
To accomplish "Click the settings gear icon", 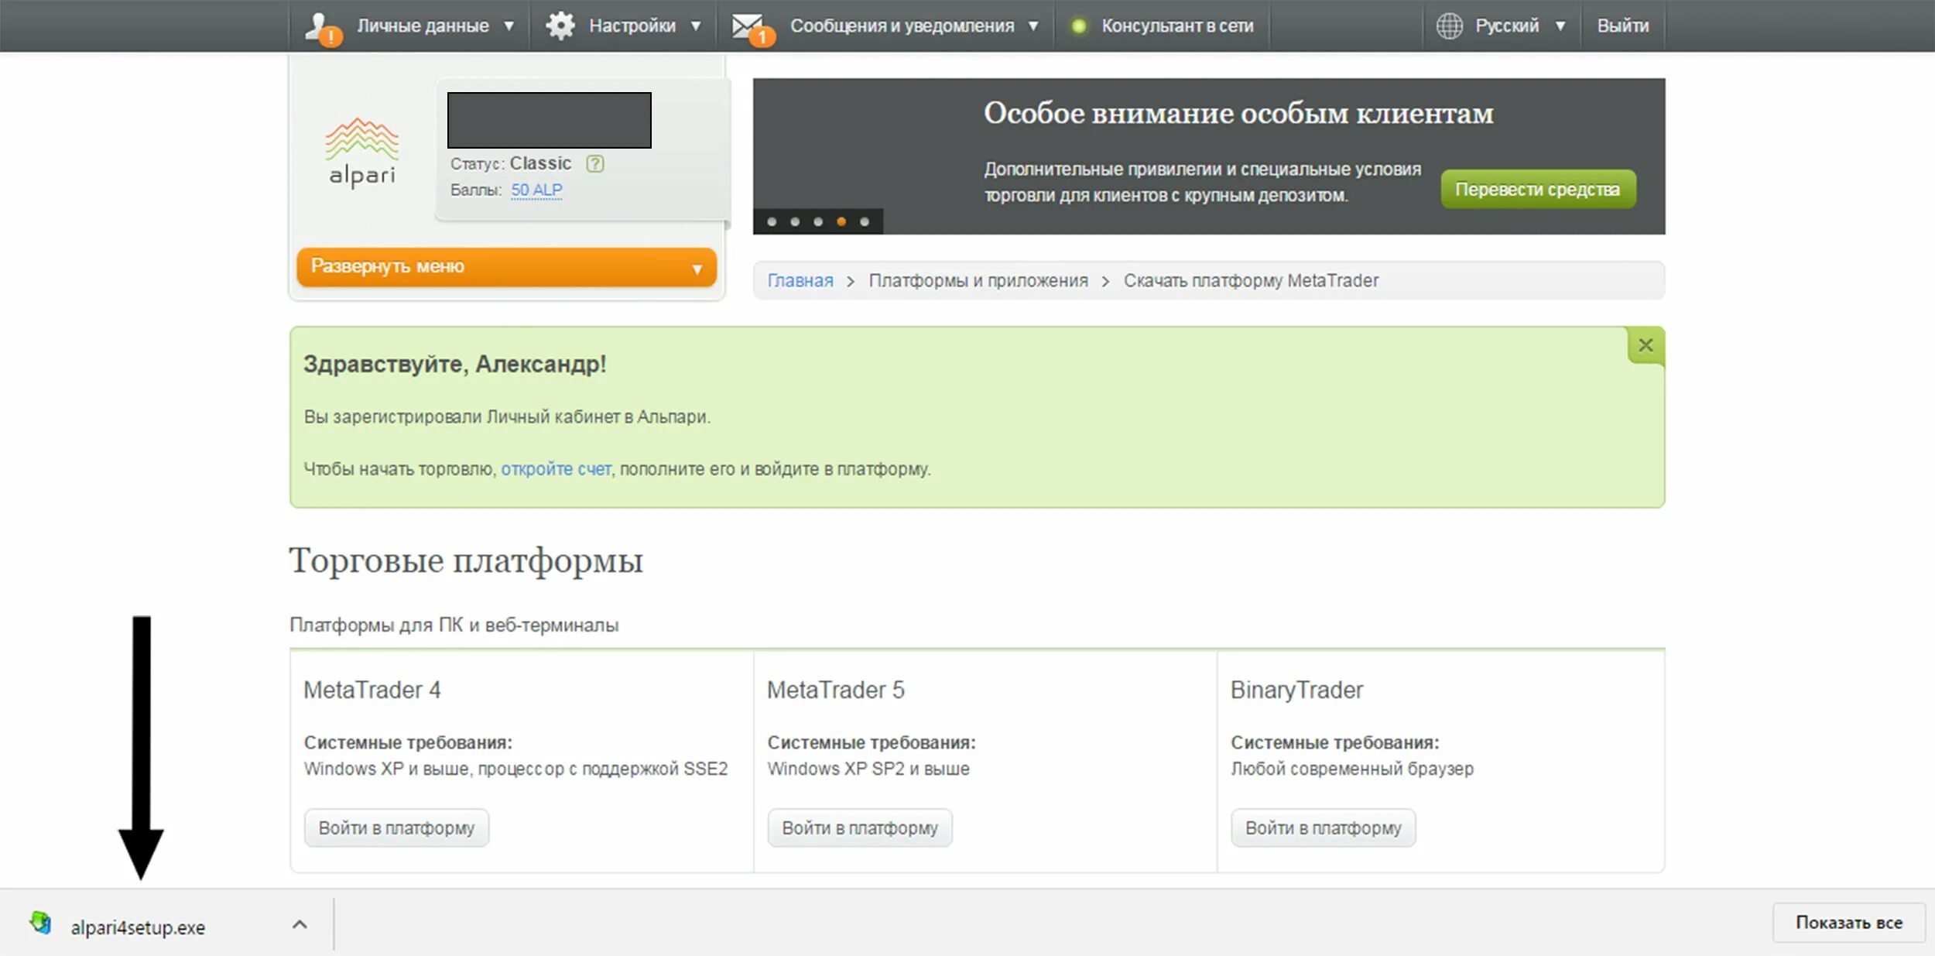I will coord(560,26).
